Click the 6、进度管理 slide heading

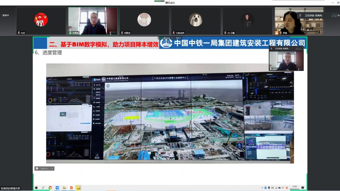[x=49, y=53]
